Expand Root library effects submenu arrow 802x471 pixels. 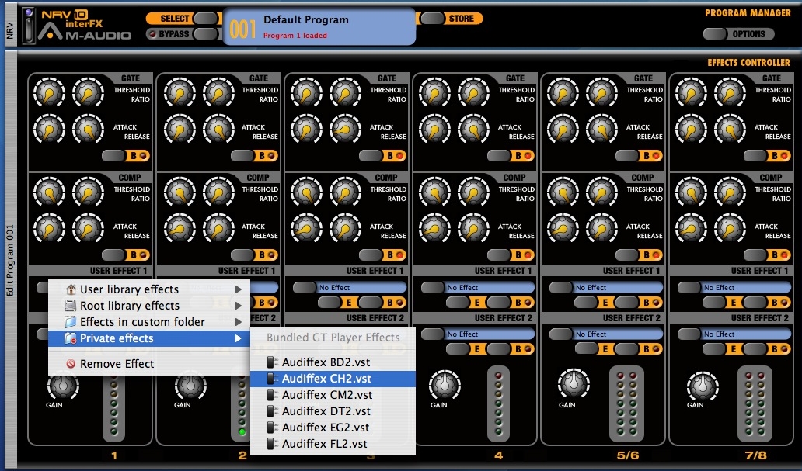click(x=239, y=306)
